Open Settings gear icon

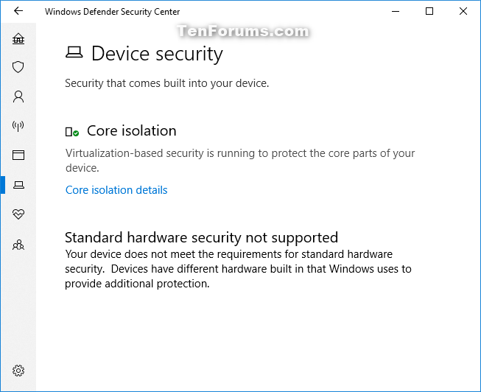pos(18,371)
